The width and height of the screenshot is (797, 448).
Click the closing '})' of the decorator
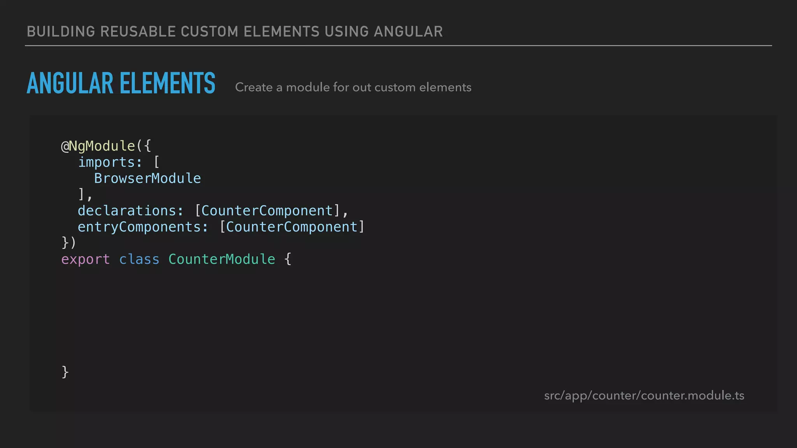(69, 243)
